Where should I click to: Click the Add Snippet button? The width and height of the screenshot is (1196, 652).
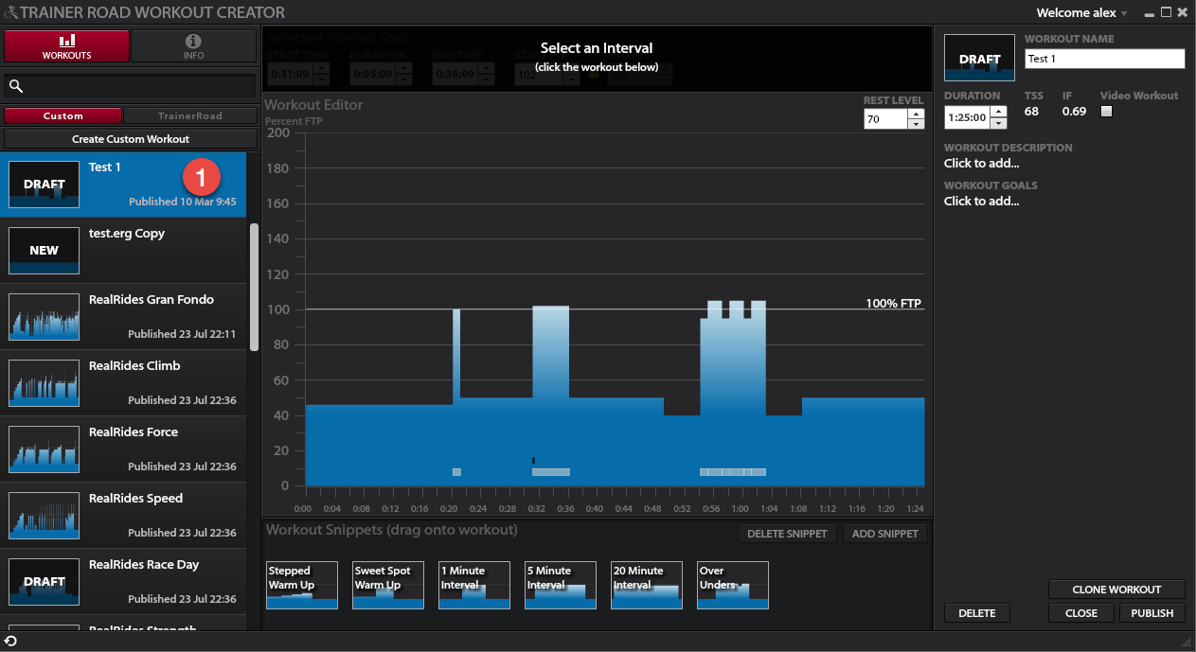[885, 534]
